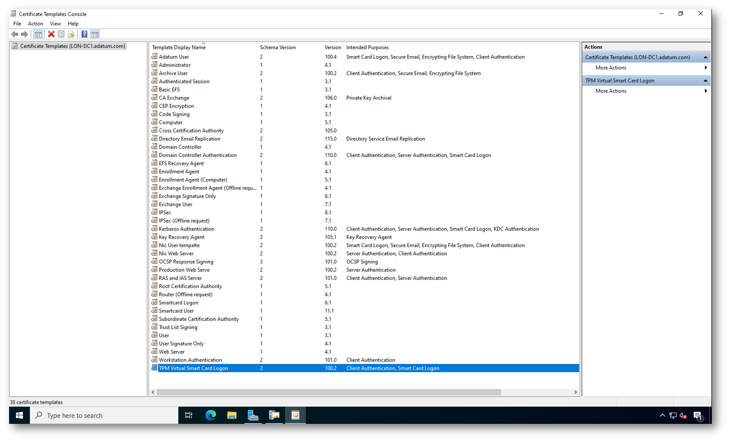Click the Forward arrow in toolbar
The width and height of the screenshot is (730, 442).
pos(25,34)
